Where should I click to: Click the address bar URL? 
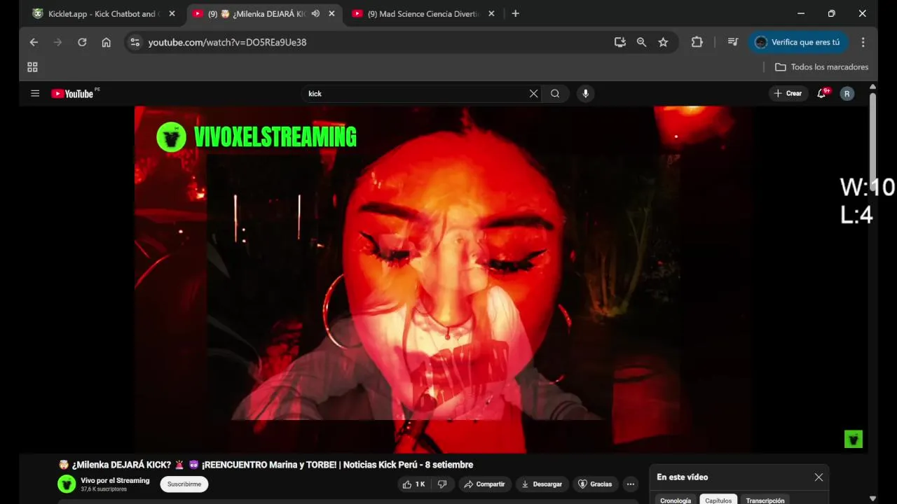point(227,42)
